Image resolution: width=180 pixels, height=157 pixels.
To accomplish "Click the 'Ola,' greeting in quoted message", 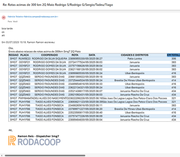I will point(11,48).
